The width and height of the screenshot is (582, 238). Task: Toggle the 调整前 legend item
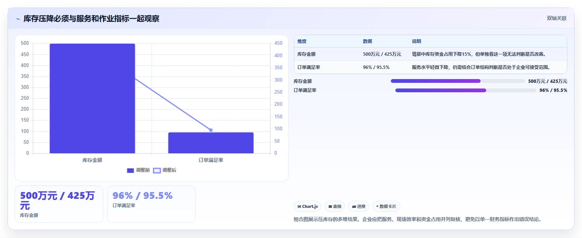pyautogui.click(x=138, y=170)
